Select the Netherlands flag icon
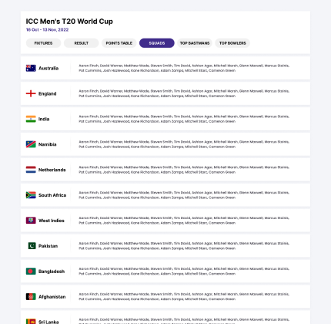This screenshot has width=331, height=324. [31, 170]
